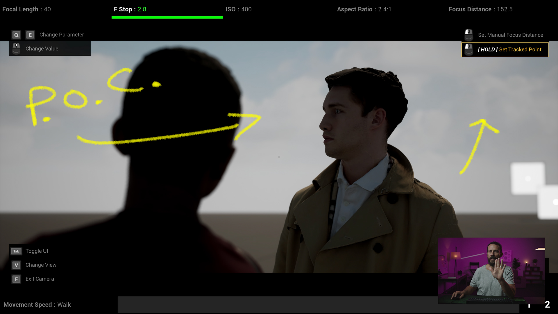Click the Toggle UI label
The image size is (558, 314).
37,251
